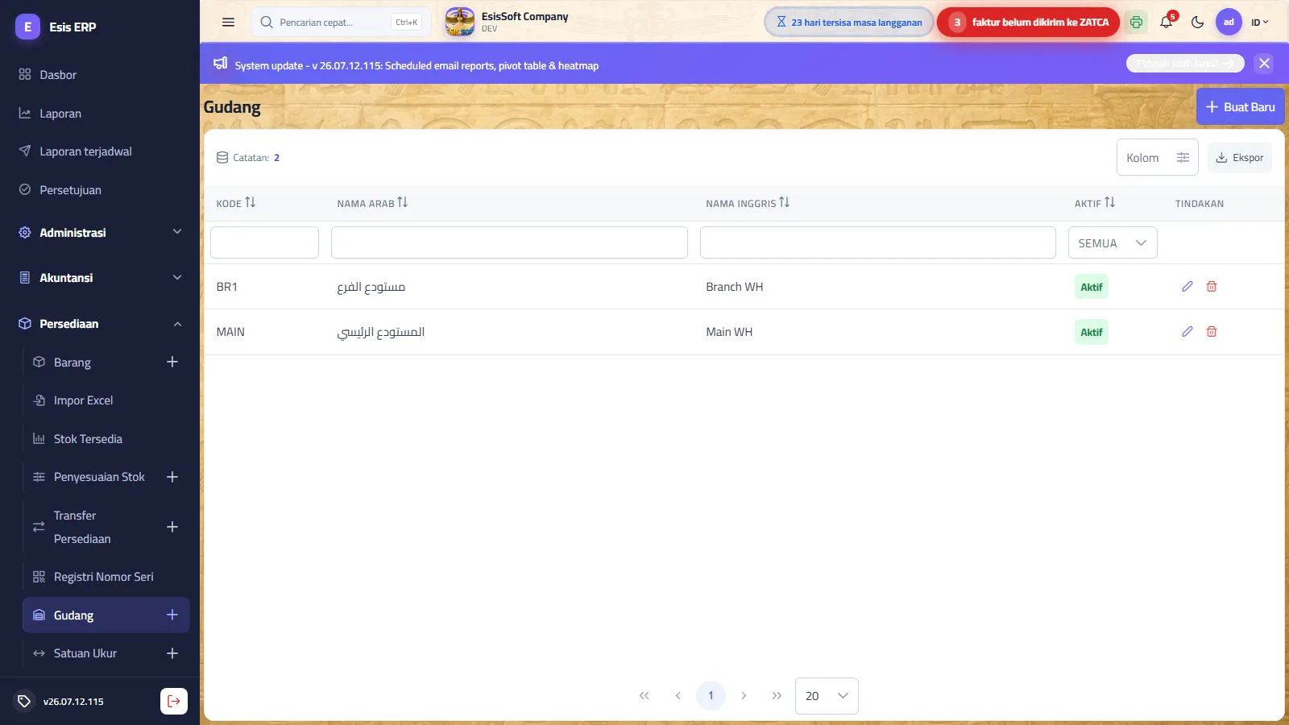Dismiss the system update banner

(x=1264, y=63)
